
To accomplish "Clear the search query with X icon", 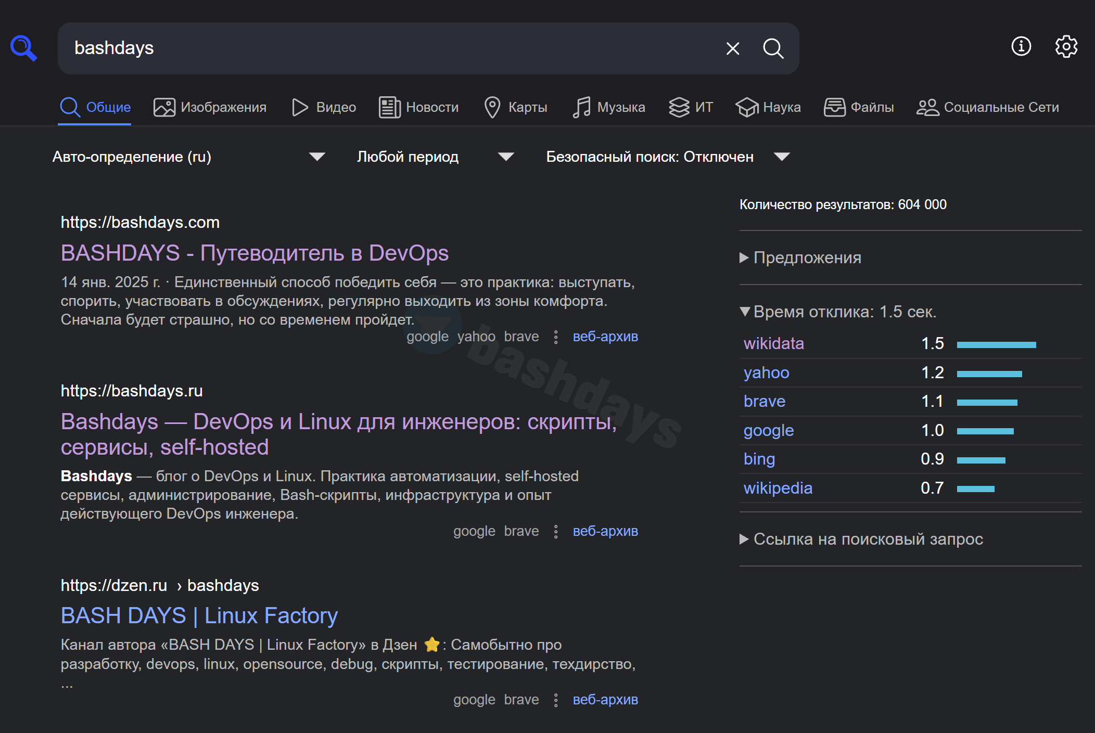I will coord(733,48).
